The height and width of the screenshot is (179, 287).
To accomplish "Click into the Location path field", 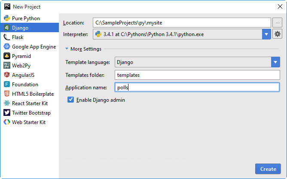I will (x=182, y=23).
